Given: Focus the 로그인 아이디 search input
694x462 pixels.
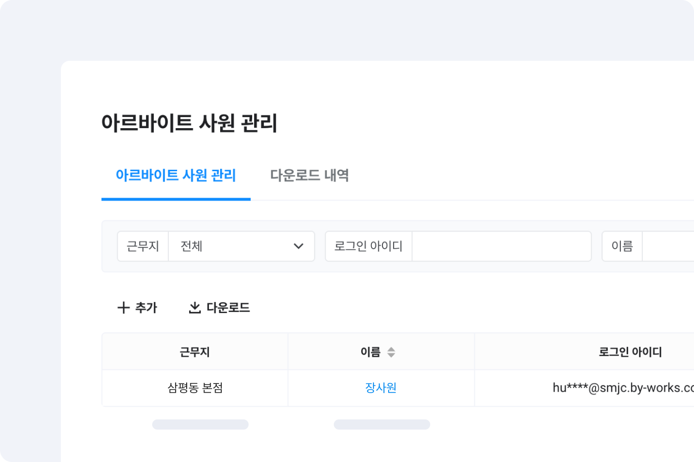Looking at the screenshot, I should coord(501,246).
